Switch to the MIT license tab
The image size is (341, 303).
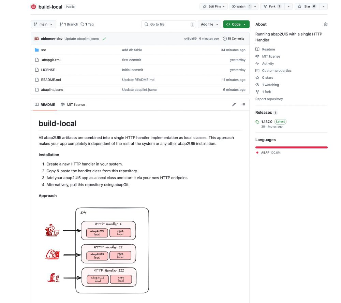73,104
